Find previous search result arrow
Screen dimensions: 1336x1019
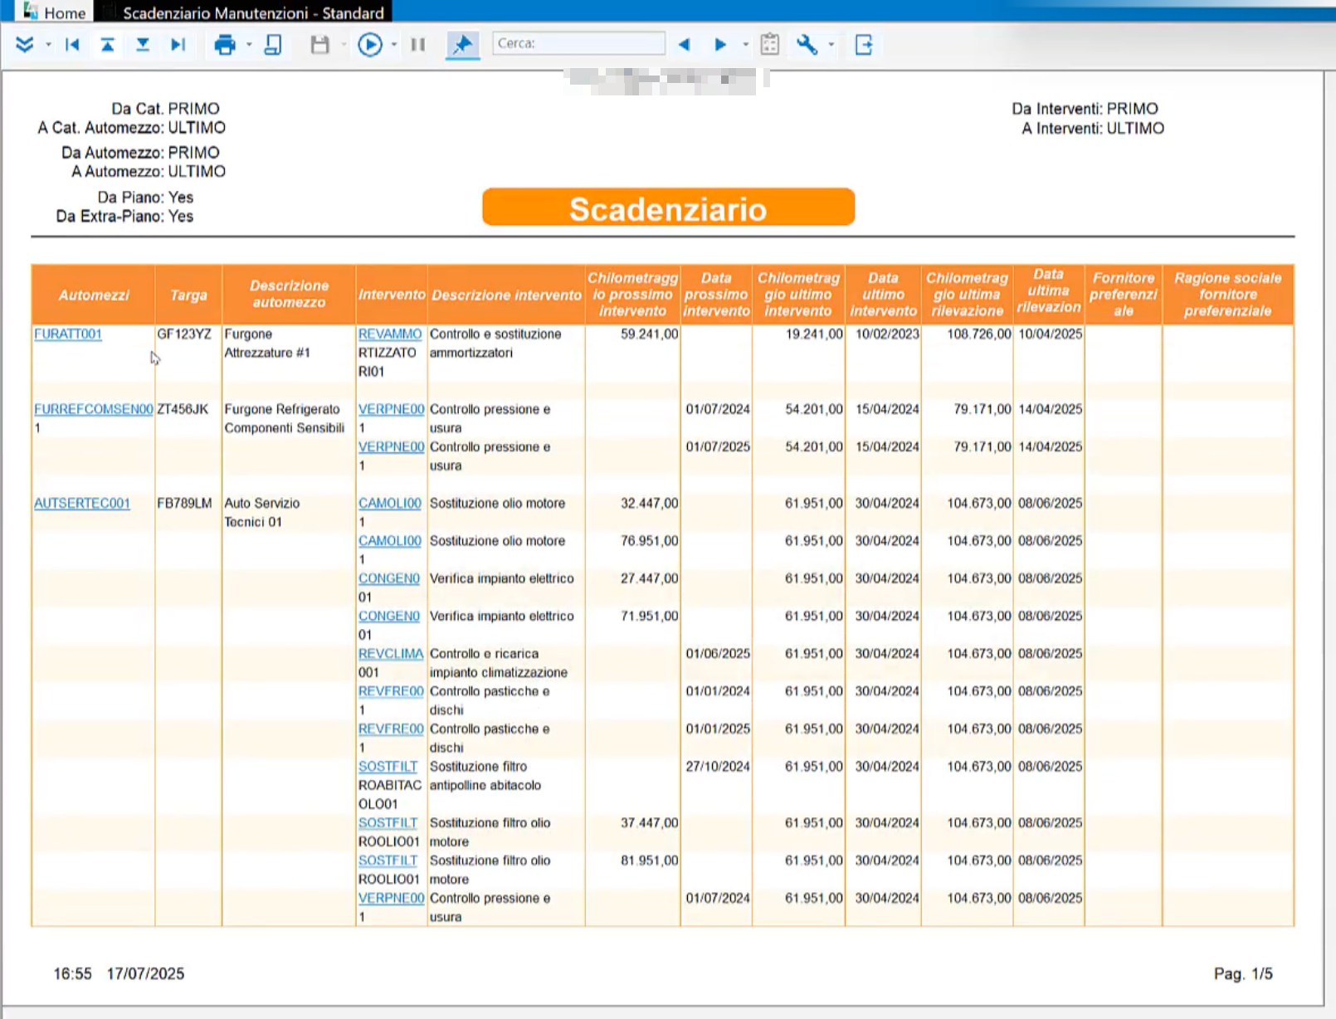[684, 45]
